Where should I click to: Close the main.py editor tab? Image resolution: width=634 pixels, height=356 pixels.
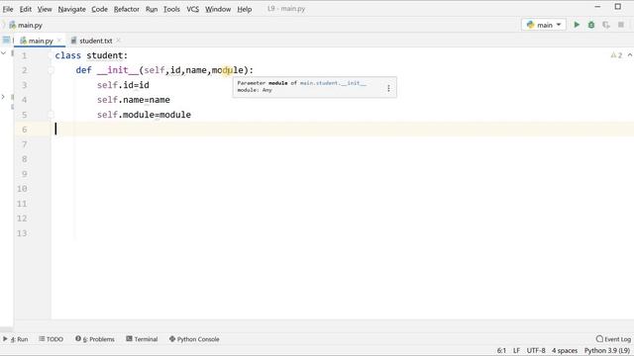click(59, 41)
